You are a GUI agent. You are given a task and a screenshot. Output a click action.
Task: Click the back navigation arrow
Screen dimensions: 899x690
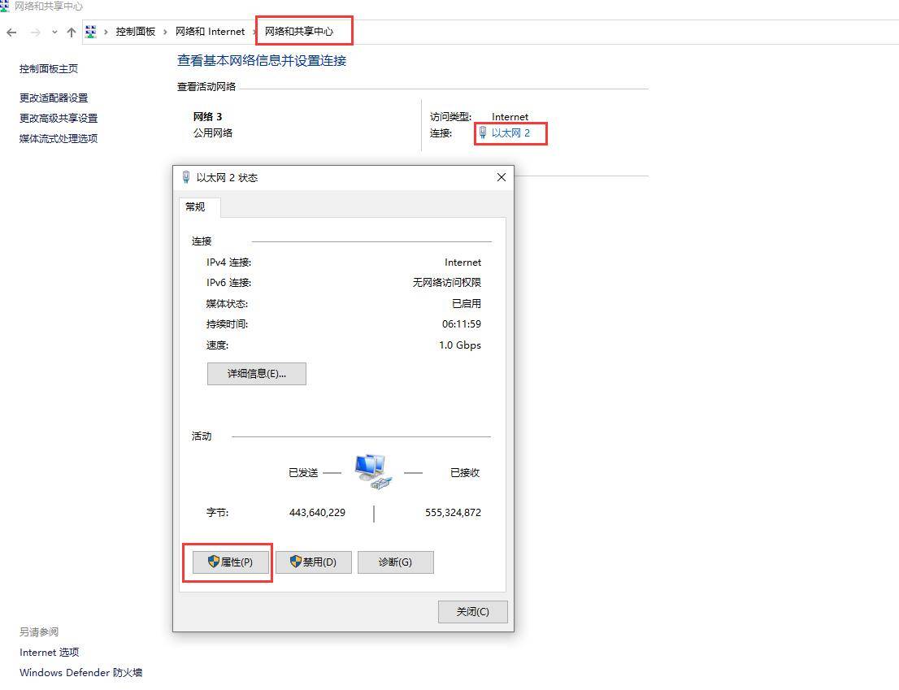tap(11, 32)
